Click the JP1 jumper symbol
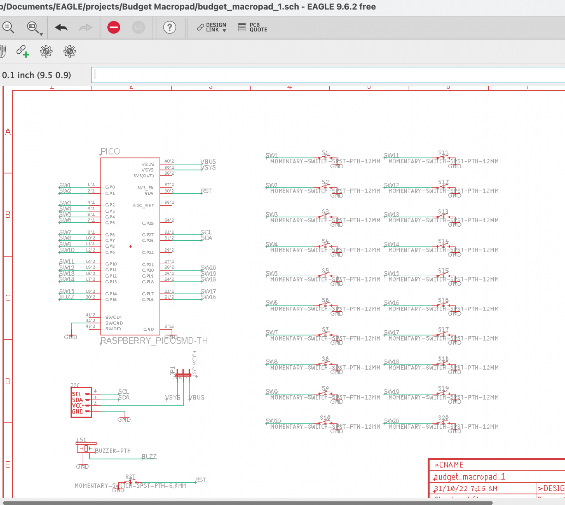 pos(183,374)
